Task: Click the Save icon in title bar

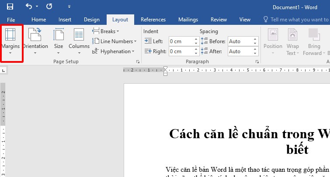Action: tap(10, 7)
